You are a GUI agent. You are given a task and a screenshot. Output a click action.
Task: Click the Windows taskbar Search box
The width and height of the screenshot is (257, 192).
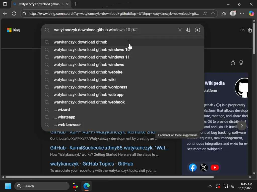pos(42,186)
